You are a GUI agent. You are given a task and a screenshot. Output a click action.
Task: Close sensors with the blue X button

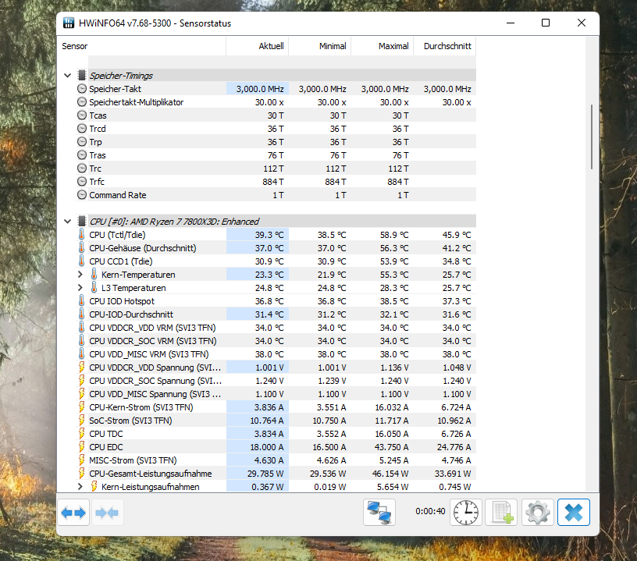click(x=573, y=513)
